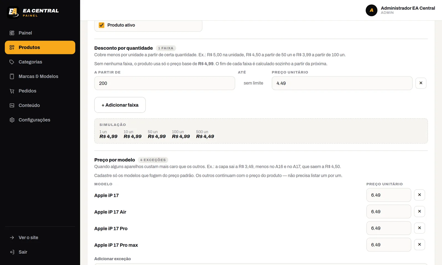Click the Painel dashboard icon

(12, 33)
